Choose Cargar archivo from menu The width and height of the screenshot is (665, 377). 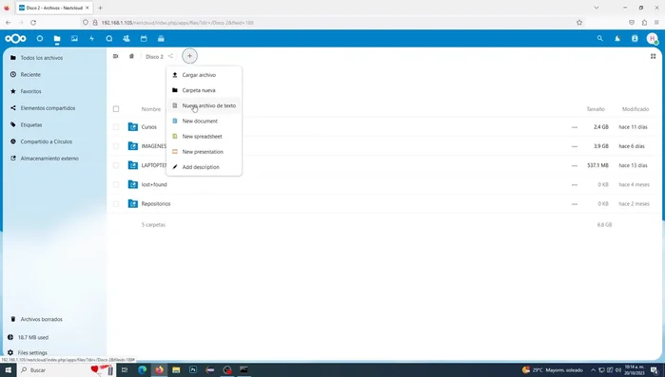click(x=204, y=75)
